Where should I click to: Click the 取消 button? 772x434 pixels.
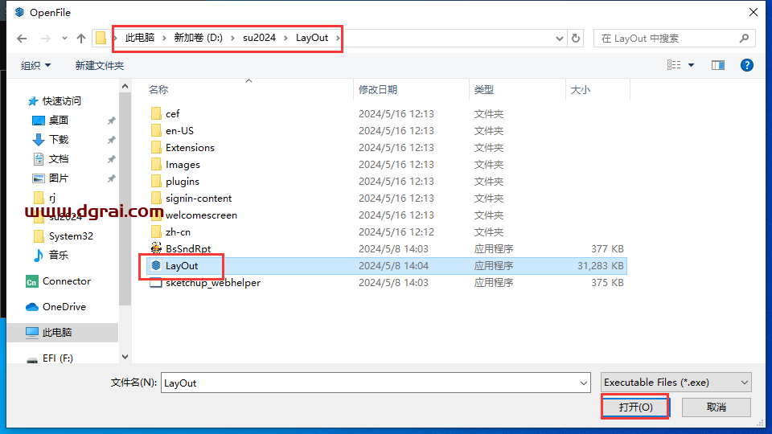[717, 407]
